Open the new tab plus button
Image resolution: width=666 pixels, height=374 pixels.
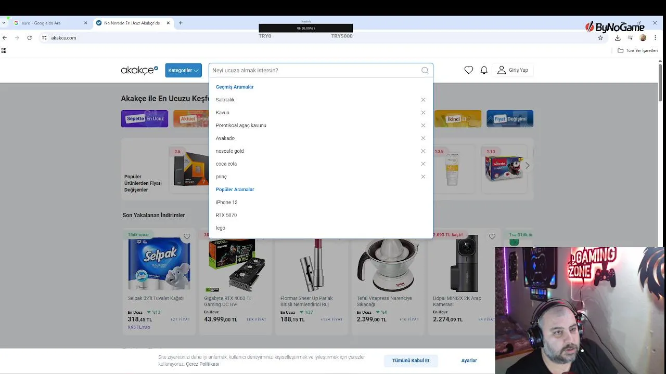pyautogui.click(x=181, y=23)
